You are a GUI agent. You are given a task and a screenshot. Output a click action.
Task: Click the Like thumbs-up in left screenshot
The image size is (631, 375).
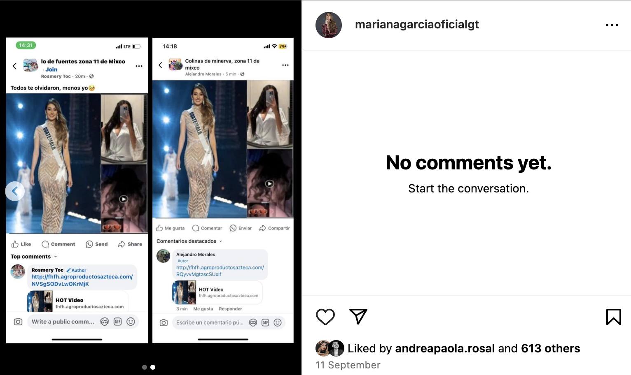(15, 244)
